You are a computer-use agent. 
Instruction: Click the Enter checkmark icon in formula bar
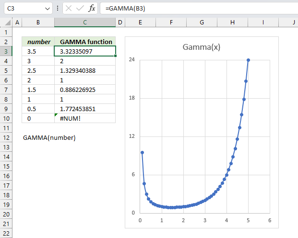pos(80,8)
